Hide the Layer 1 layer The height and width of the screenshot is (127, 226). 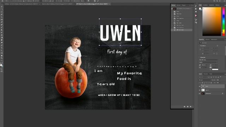[x=200, y=90]
